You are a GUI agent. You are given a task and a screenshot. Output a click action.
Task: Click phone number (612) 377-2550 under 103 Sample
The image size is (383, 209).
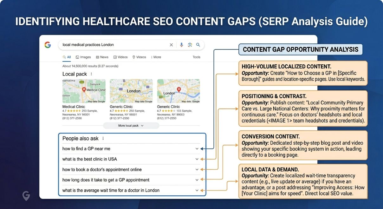(167, 118)
